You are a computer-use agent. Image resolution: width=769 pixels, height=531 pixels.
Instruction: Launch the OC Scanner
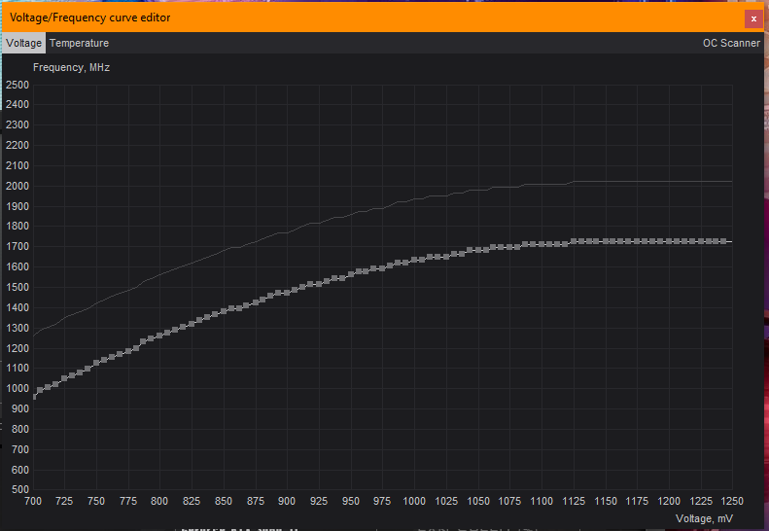[731, 43]
